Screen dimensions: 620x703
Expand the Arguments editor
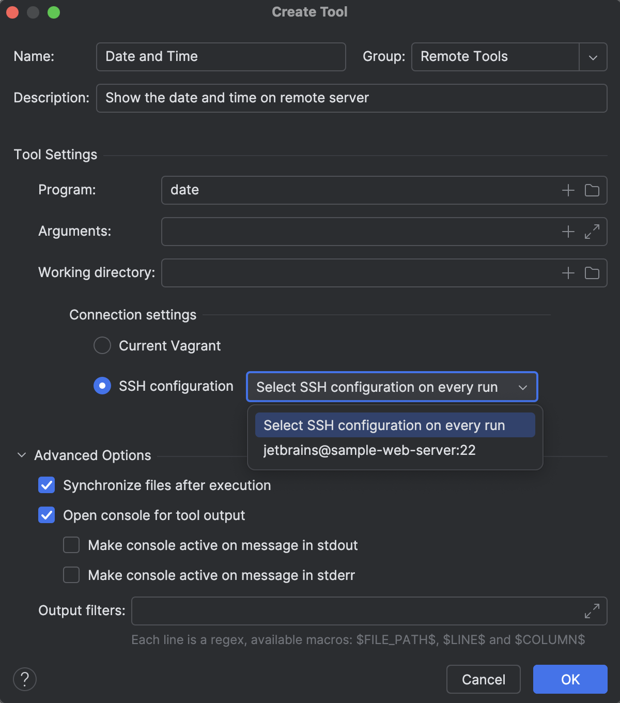[x=592, y=232]
